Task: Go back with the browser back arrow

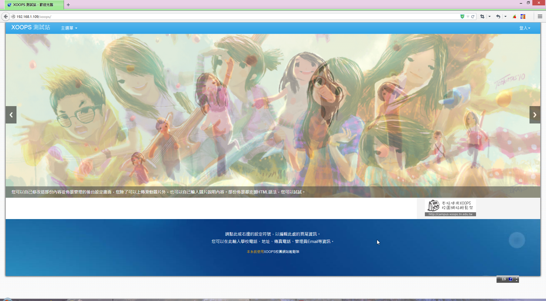Action: tap(6, 17)
